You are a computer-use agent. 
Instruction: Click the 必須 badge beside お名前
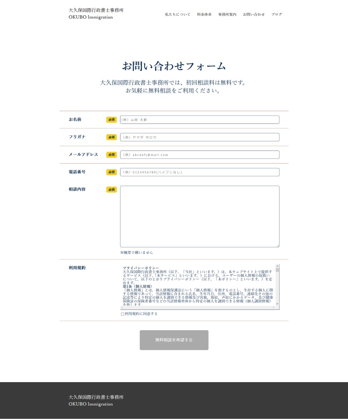click(112, 120)
